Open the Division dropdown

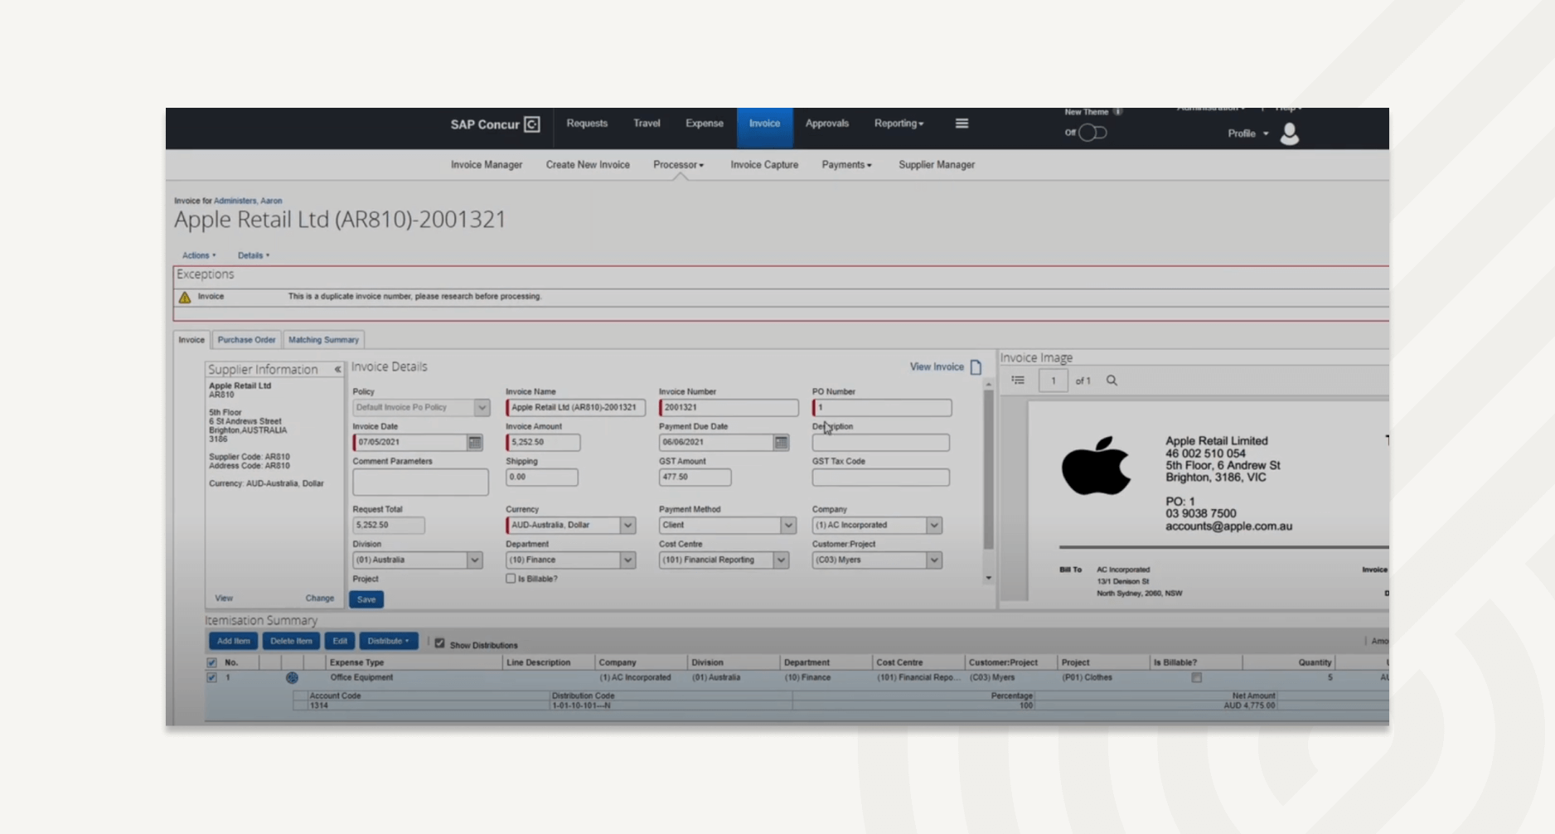(x=475, y=560)
